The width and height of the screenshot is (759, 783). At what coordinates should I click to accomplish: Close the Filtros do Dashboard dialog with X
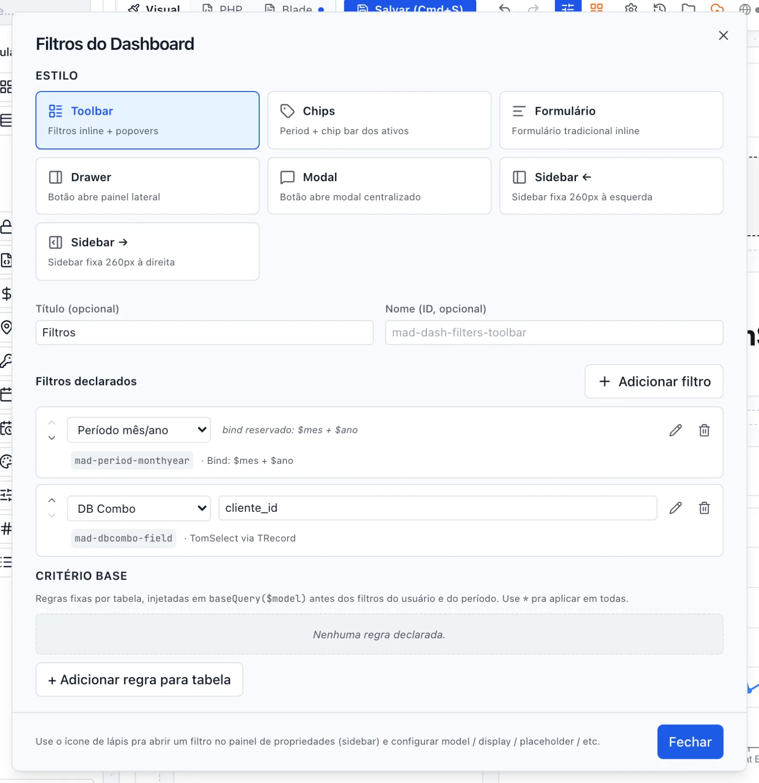point(723,36)
